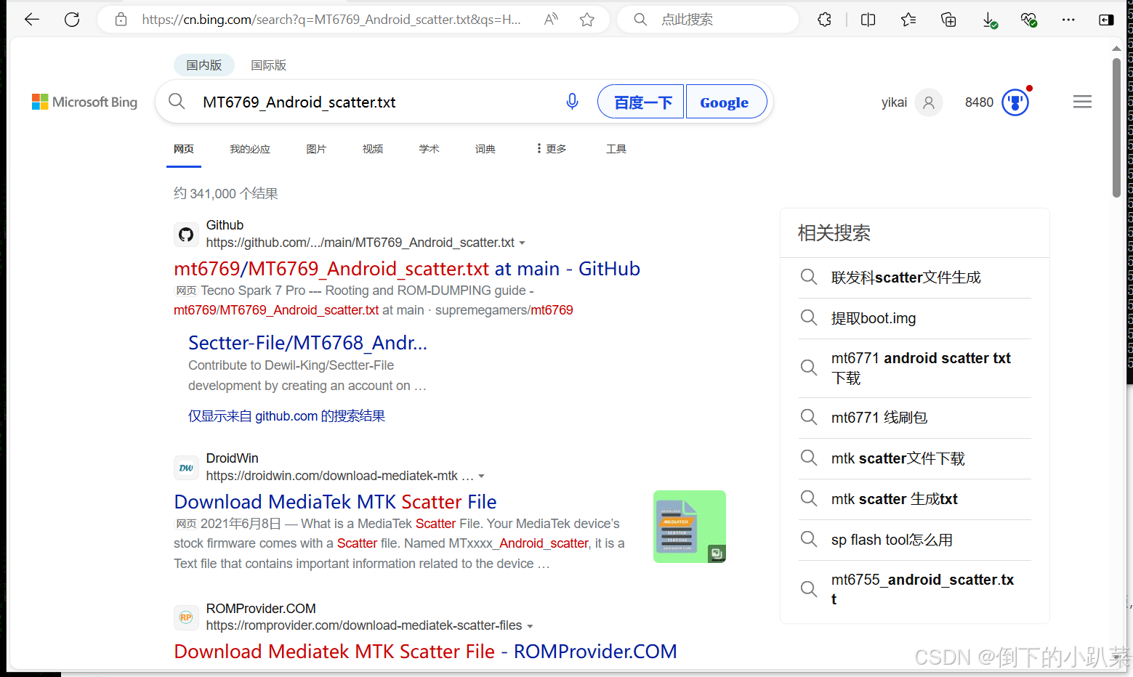The image size is (1133, 677).
Task: Open the browser Settings and more menu
Action: [1068, 20]
